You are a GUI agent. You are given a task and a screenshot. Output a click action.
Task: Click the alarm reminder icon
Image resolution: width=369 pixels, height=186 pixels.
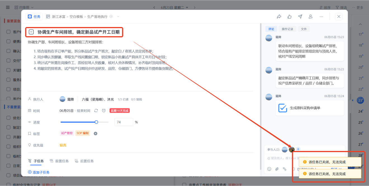(104, 111)
